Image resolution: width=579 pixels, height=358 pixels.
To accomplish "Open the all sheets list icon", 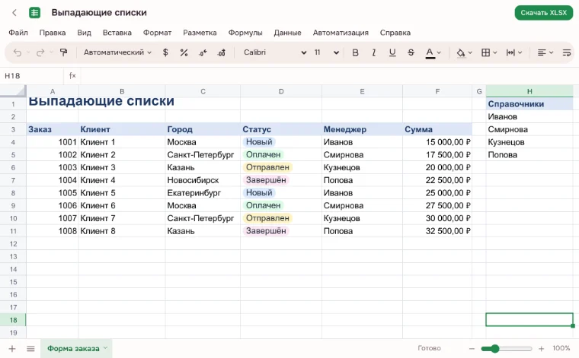I will point(30,348).
